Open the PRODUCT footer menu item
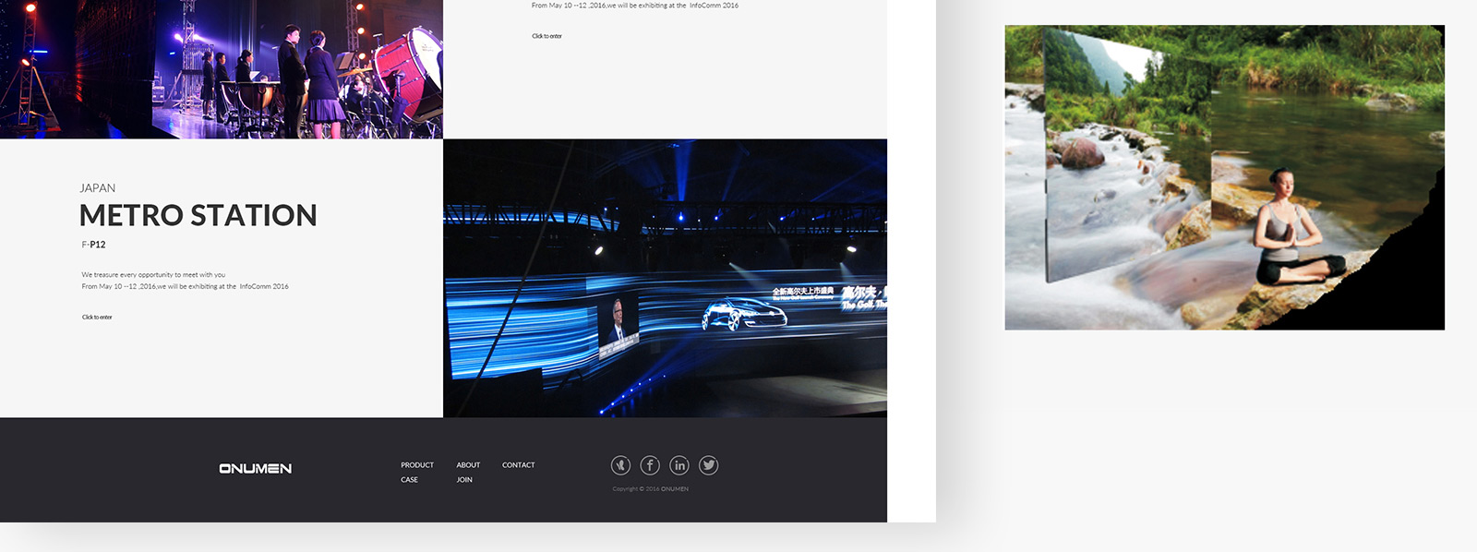The image size is (1477, 552). pyautogui.click(x=416, y=465)
